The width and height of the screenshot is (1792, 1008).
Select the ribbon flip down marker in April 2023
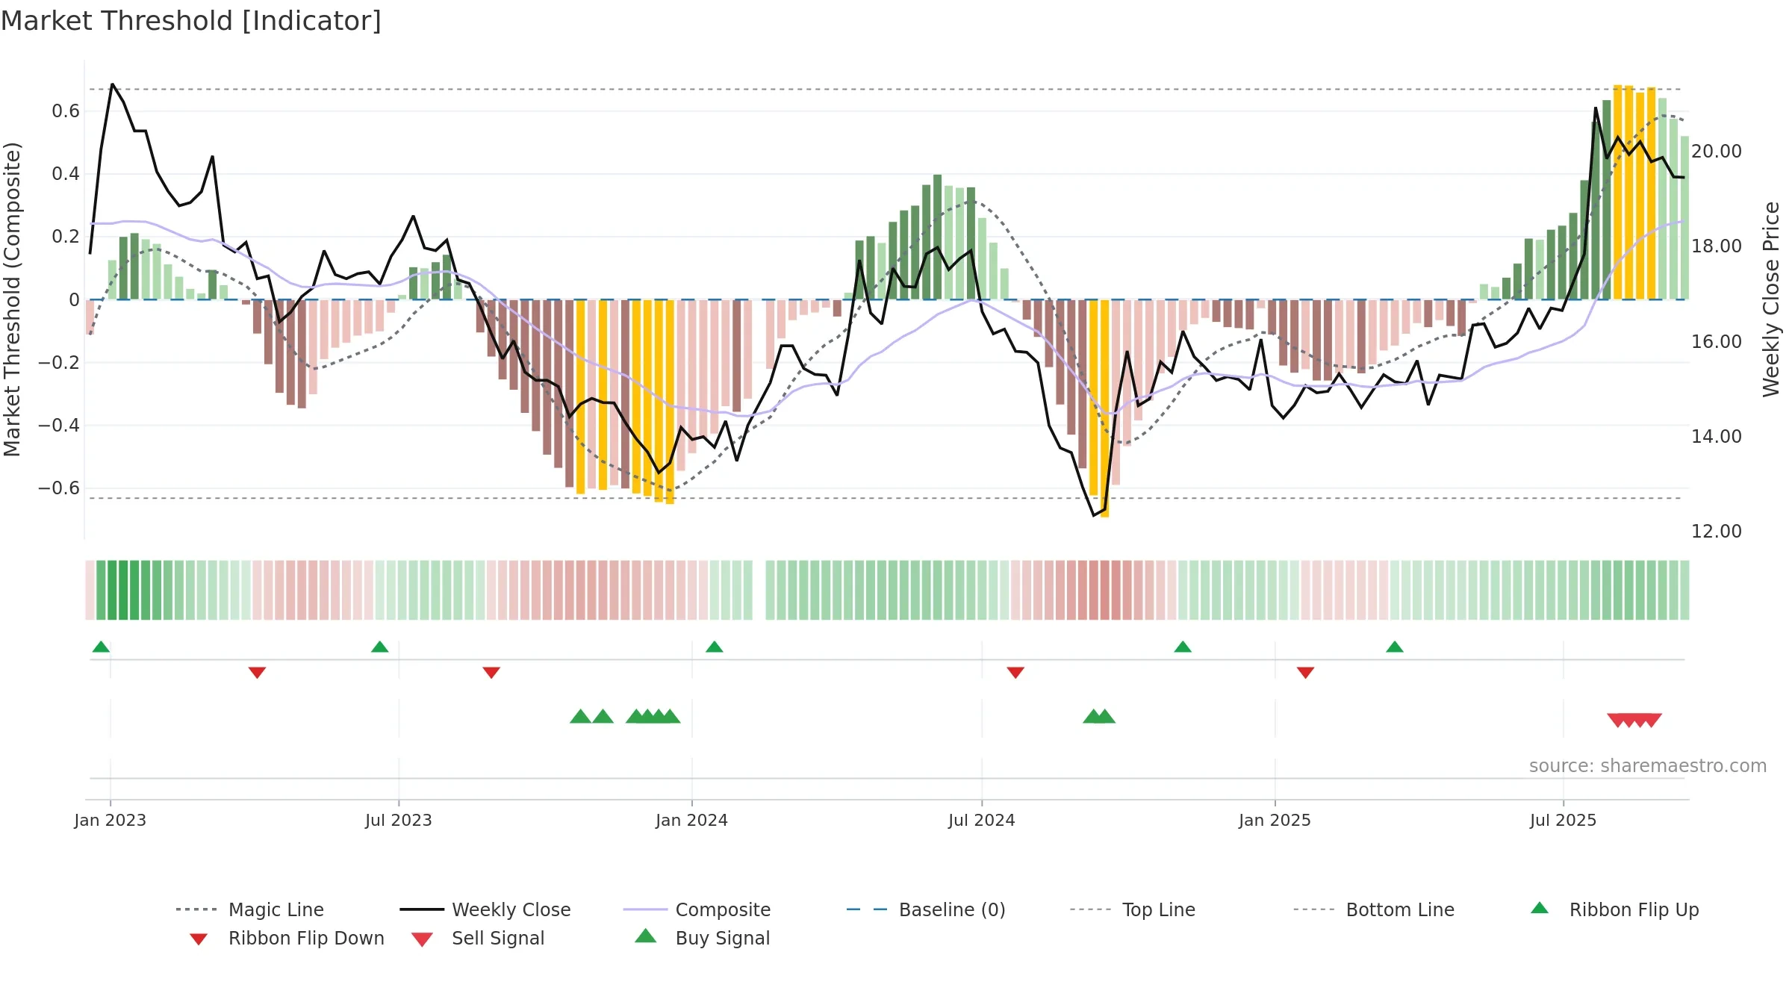pyautogui.click(x=257, y=672)
